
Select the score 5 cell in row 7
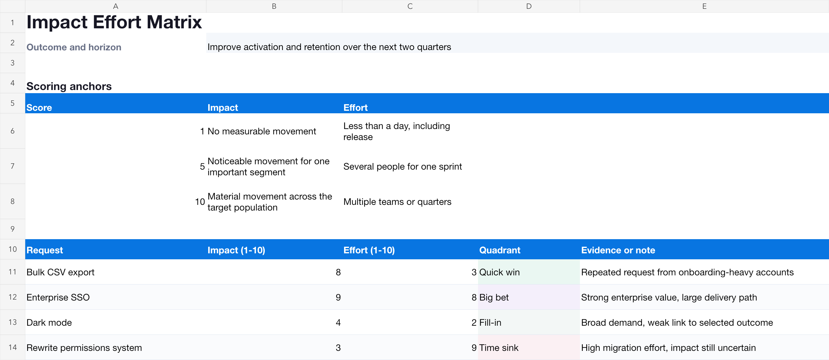[115, 166]
